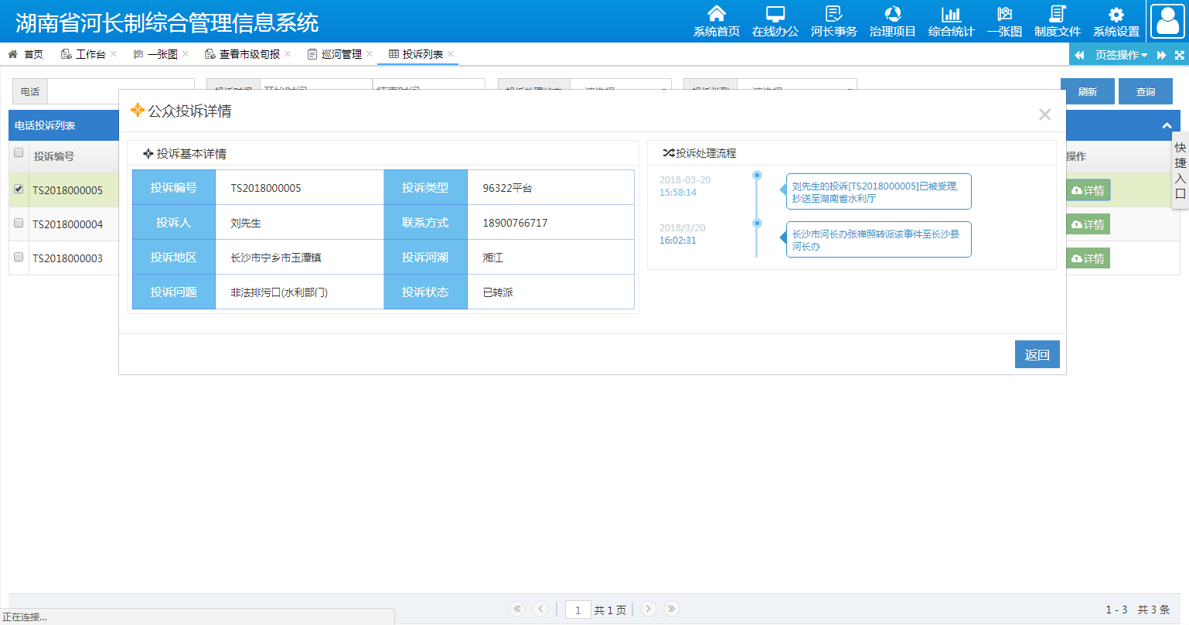The width and height of the screenshot is (1189, 625).
Task: Click the 刘先生 complainant value
Action: click(246, 223)
